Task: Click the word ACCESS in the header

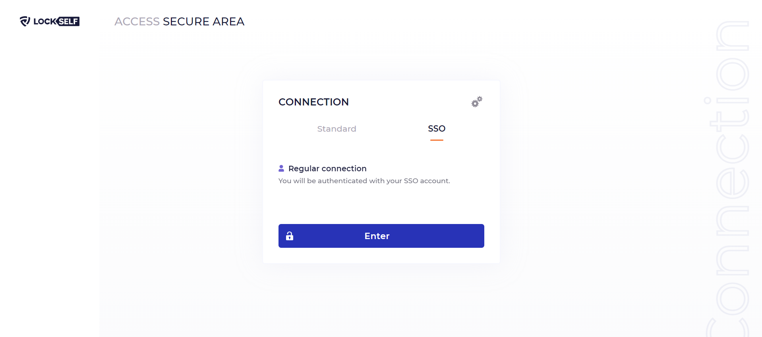Action: (x=137, y=21)
